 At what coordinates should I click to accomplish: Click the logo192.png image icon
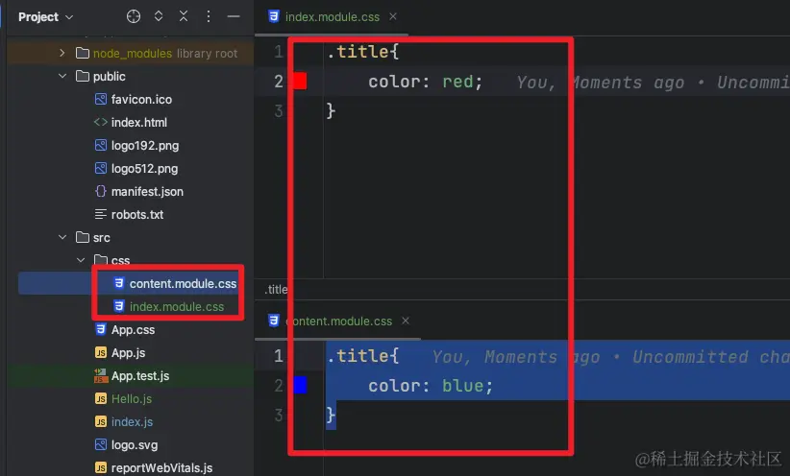point(101,146)
